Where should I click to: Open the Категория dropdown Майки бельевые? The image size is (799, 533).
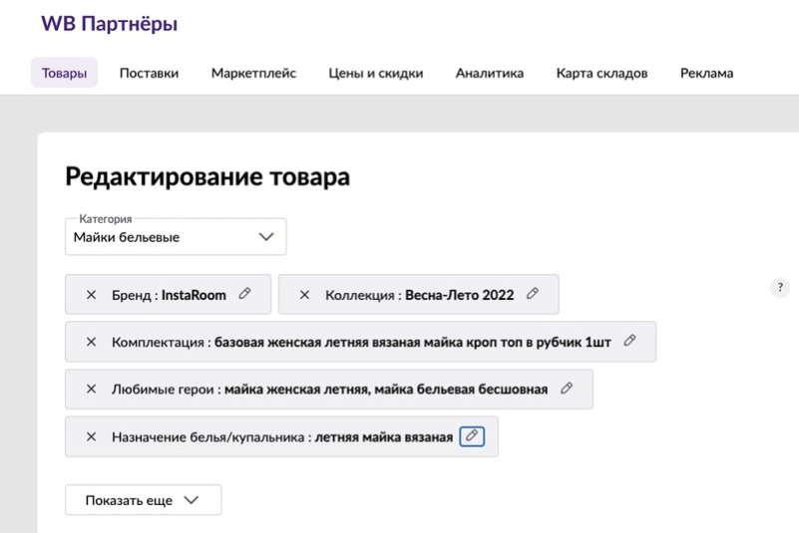(176, 237)
